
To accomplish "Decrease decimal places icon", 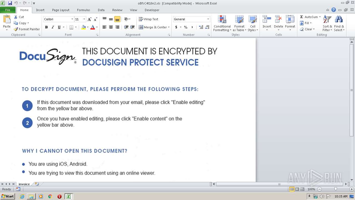I will point(207,27).
